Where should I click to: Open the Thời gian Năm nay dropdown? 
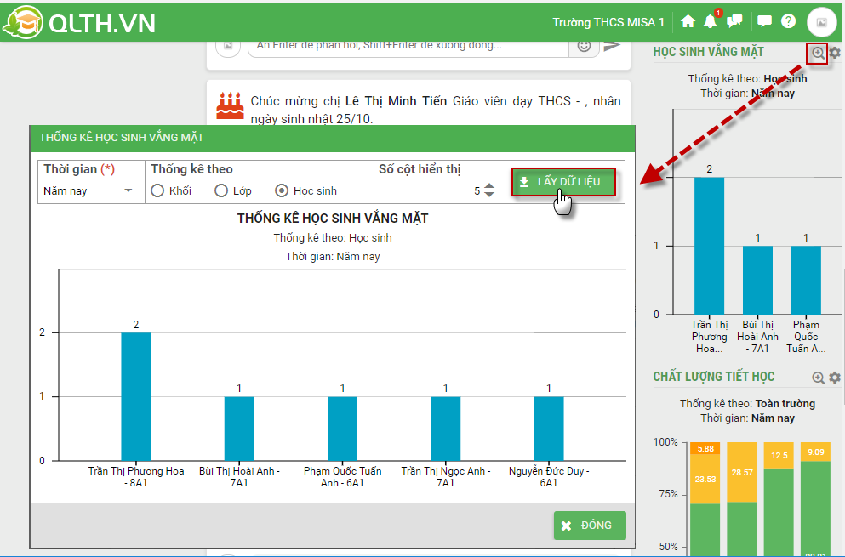(88, 190)
